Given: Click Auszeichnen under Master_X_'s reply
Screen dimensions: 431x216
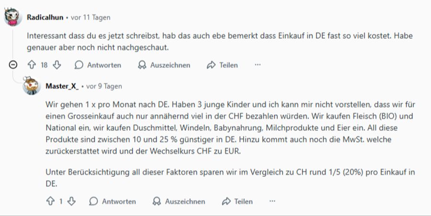Looking at the screenshot, I should click(x=179, y=201).
